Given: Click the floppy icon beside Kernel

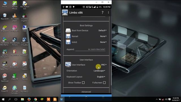Looking at the screenshot, I should click(68, 36).
